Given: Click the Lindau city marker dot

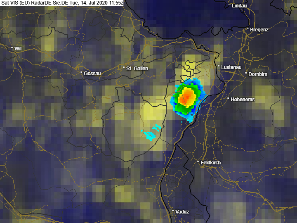Looking at the screenshot, I should point(229,5).
